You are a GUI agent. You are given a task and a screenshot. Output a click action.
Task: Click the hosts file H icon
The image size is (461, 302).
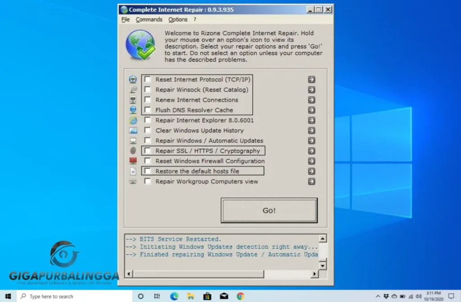[133, 171]
